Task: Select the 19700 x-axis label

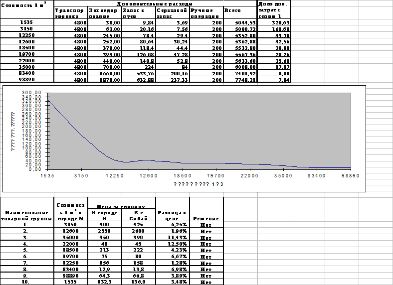Action: 216,175
